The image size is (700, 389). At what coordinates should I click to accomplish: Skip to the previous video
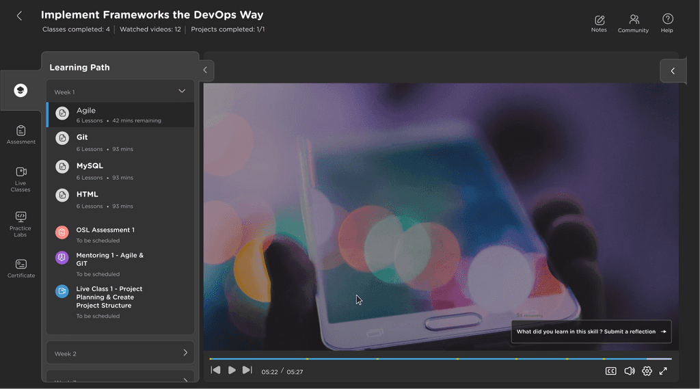tap(215, 371)
